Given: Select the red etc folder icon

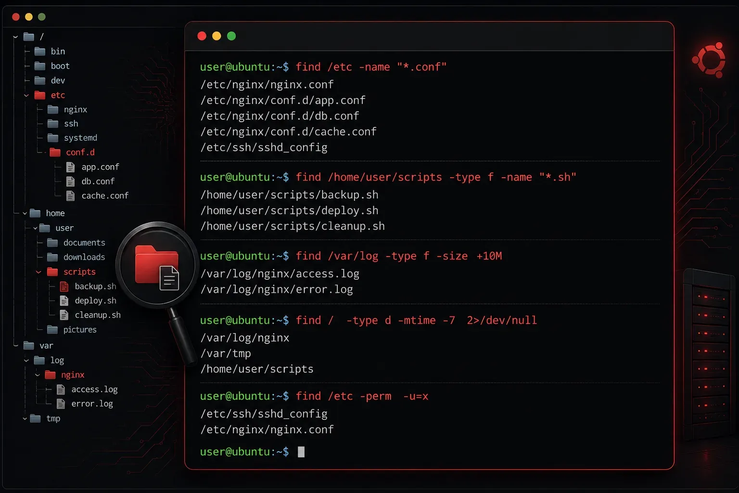Looking at the screenshot, I should pyautogui.click(x=40, y=95).
